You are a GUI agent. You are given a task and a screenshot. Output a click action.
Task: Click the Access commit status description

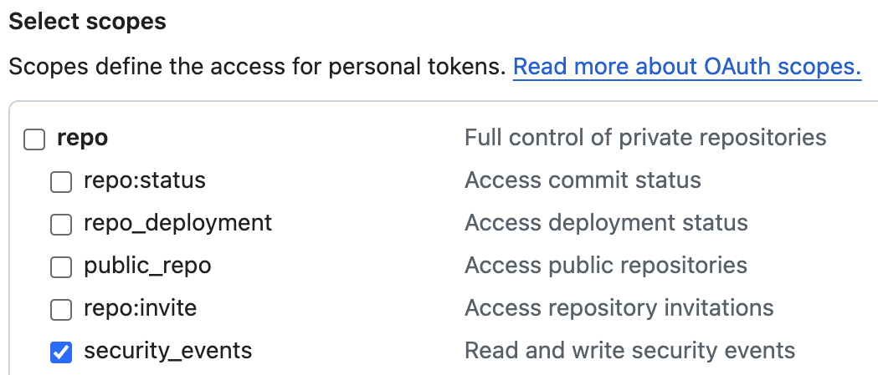click(583, 180)
